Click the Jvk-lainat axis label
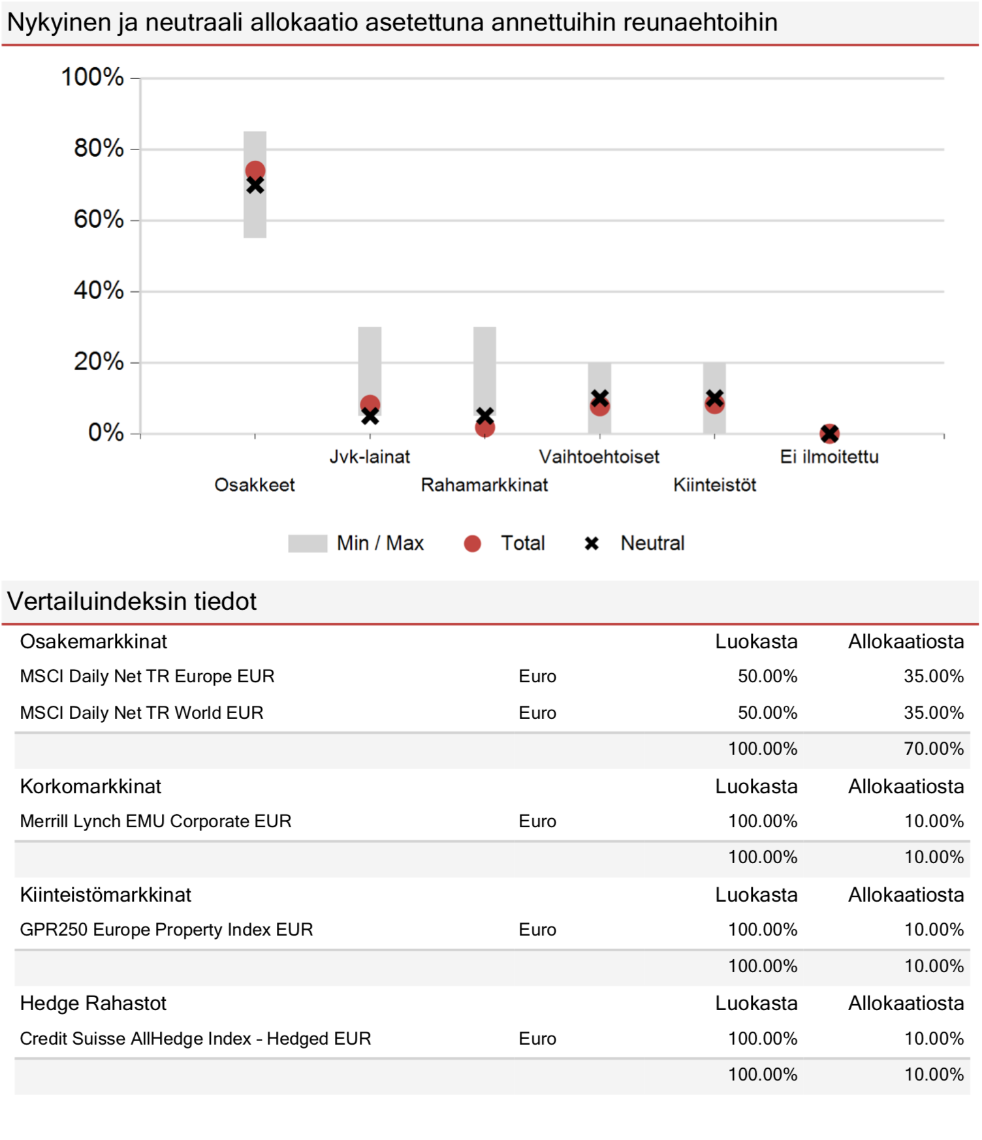 click(370, 456)
